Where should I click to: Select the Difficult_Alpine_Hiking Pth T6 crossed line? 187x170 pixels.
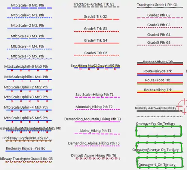pyautogui.click(x=98, y=158)
